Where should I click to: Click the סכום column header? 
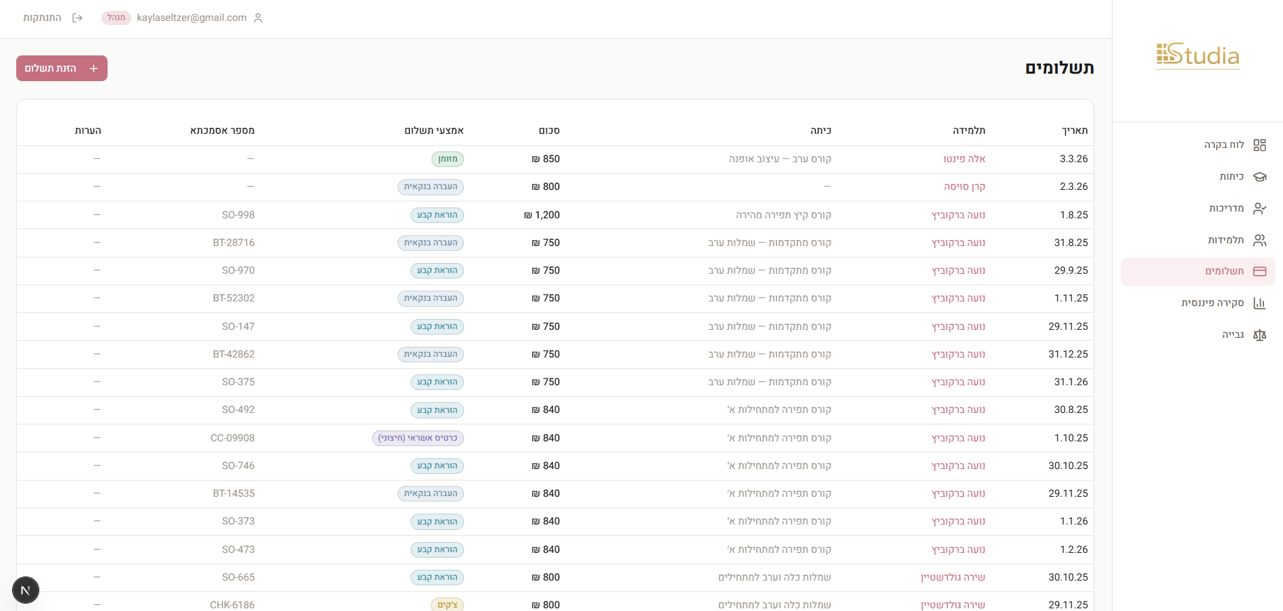click(x=549, y=130)
